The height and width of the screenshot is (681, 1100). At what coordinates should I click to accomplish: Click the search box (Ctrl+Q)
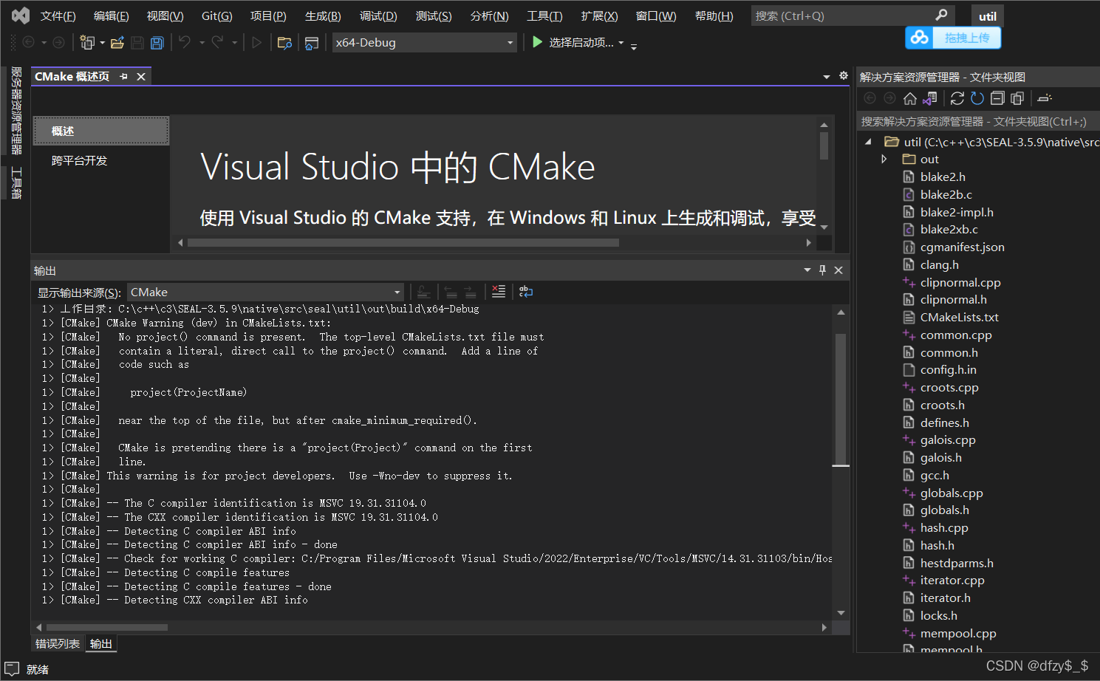(x=853, y=16)
